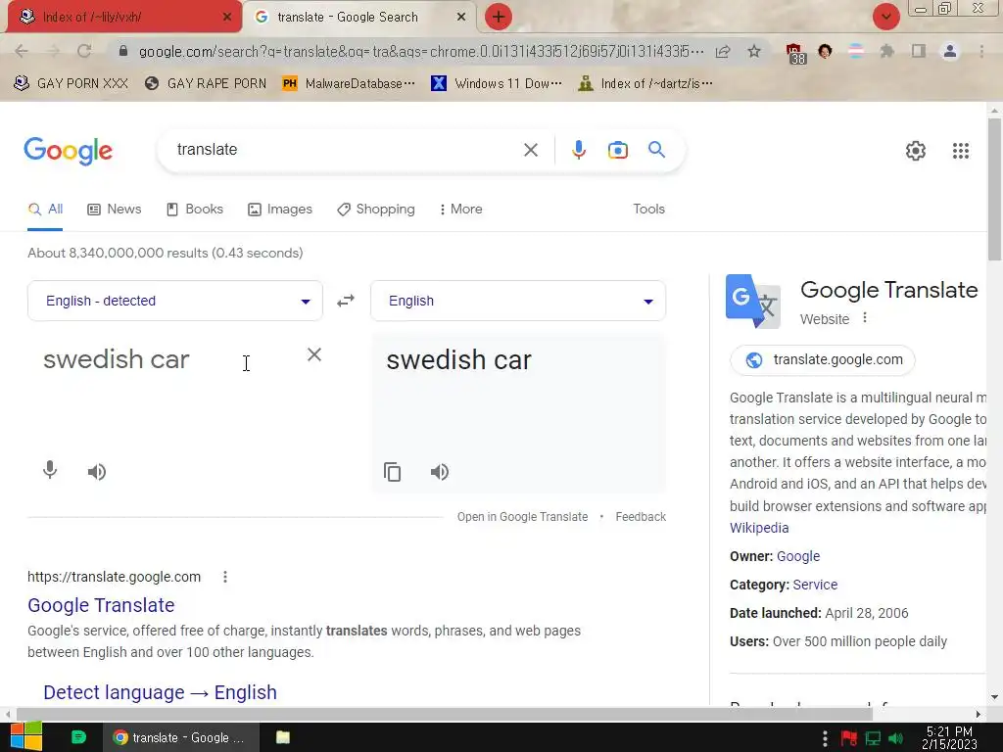Select the News results tab

coord(114,210)
